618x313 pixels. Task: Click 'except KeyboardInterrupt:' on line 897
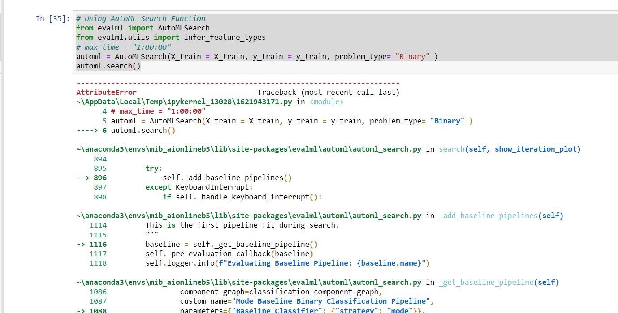coord(199,187)
